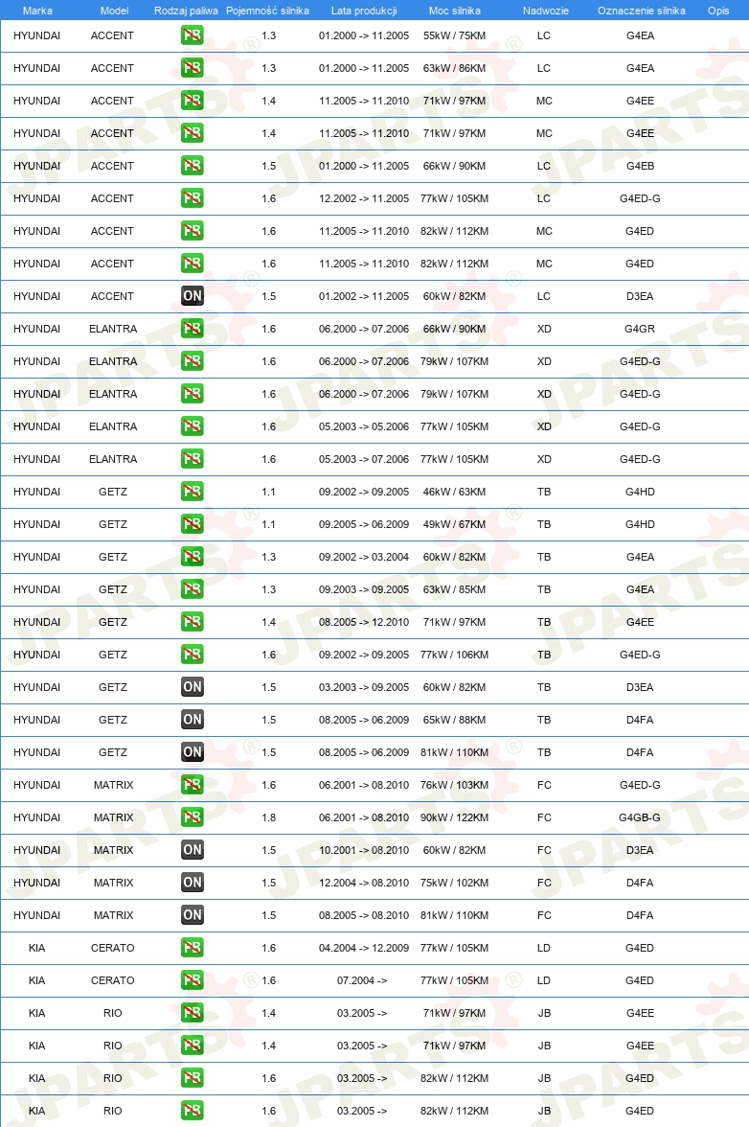Image resolution: width=749 pixels, height=1127 pixels.
Task: Click production dates 01.2002 -> 11.2005
Action: (x=364, y=296)
